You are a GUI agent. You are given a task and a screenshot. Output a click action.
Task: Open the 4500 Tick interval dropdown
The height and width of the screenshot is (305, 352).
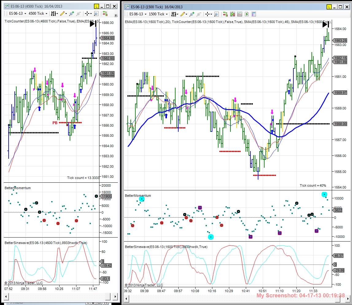(38, 13)
